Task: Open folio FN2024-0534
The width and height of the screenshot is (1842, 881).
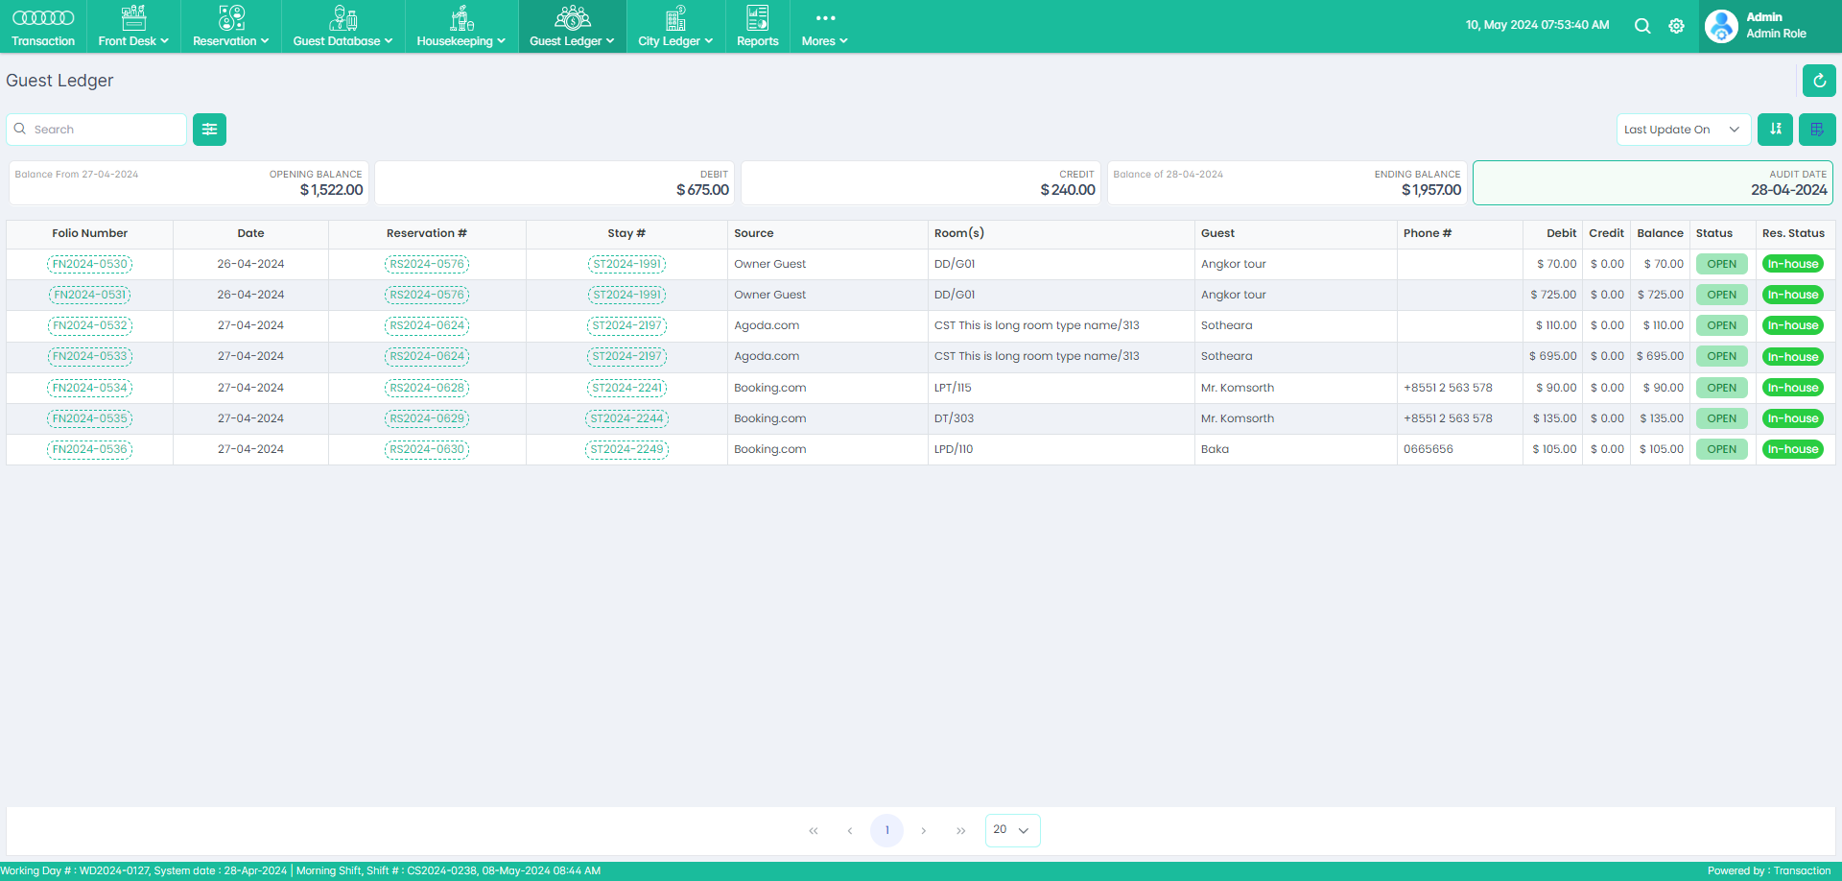Action: tap(90, 388)
